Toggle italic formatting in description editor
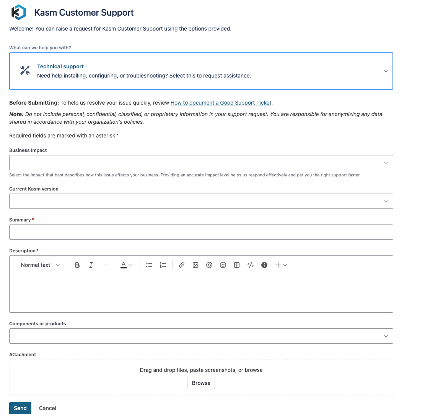 (x=91, y=265)
